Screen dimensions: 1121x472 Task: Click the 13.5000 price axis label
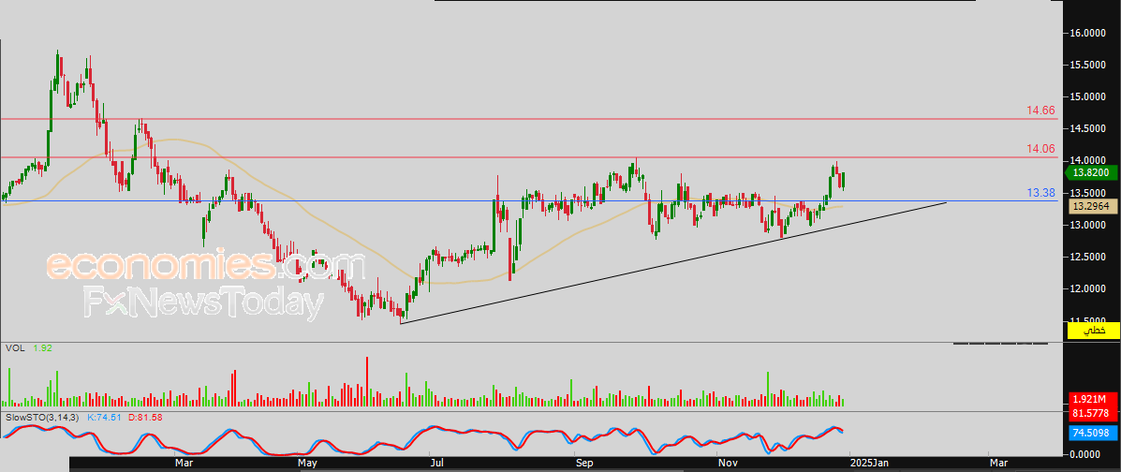coord(1090,193)
